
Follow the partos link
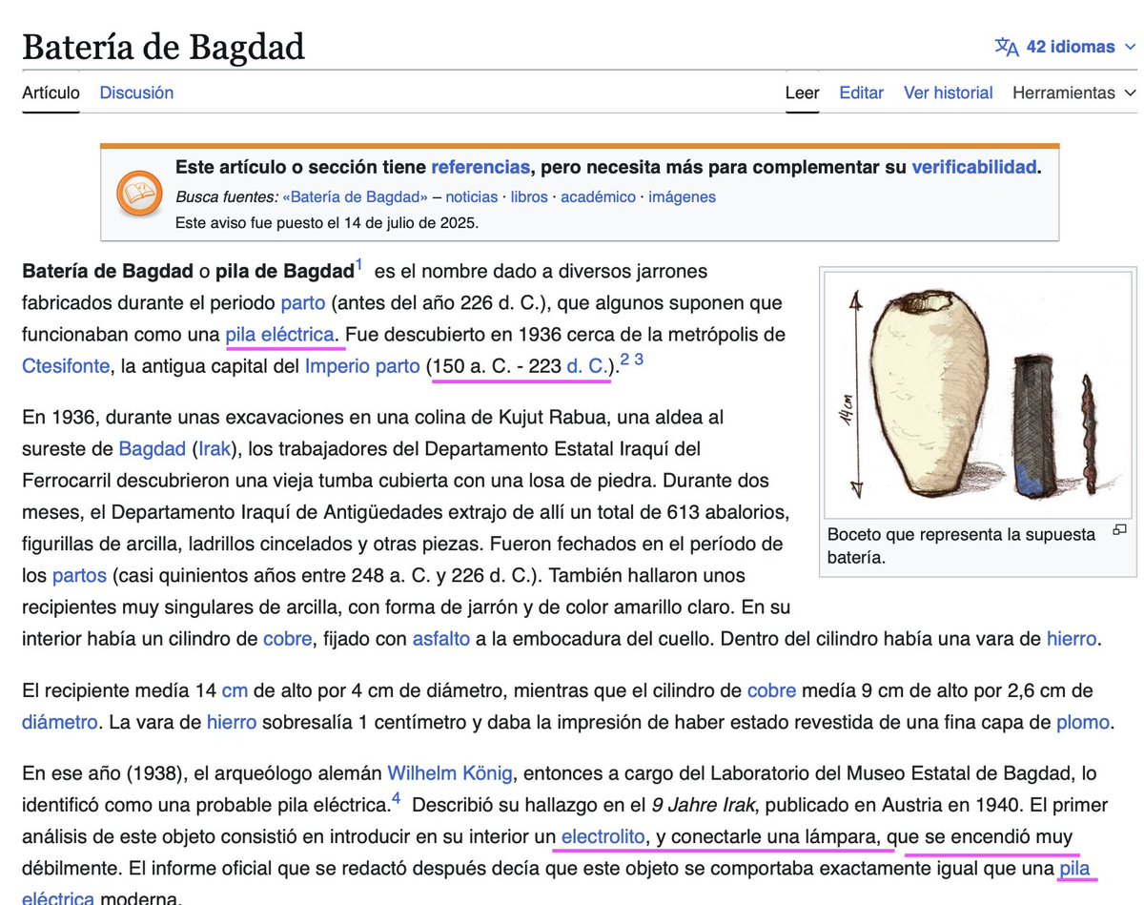pos(79,576)
